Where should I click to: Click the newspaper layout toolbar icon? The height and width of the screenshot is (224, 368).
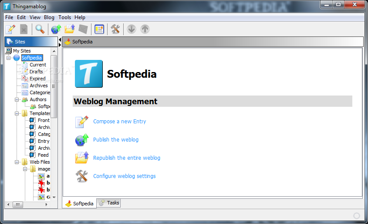point(99,29)
